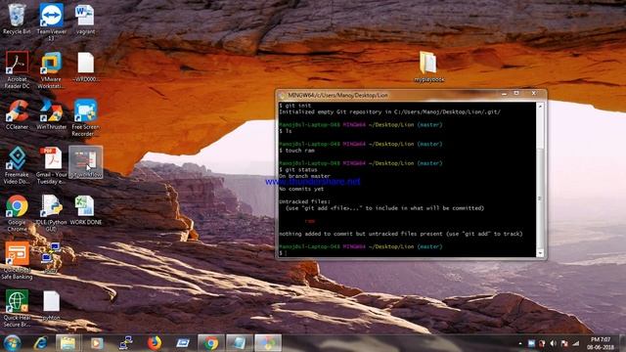Launch Google Chrome desktop shortcut
The height and width of the screenshot is (352, 626).
coord(17,213)
